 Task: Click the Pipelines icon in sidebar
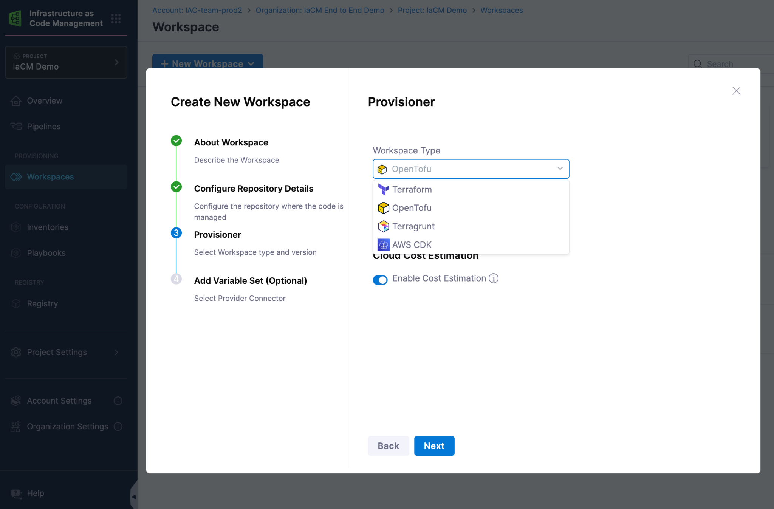[16, 126]
